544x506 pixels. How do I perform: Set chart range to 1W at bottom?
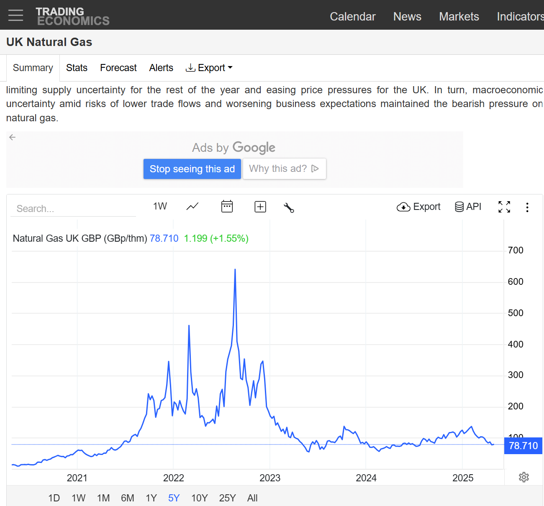click(x=78, y=498)
